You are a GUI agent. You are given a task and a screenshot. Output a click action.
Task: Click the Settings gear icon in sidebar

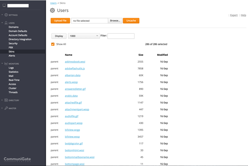pyautogui.click(x=6, y=15)
